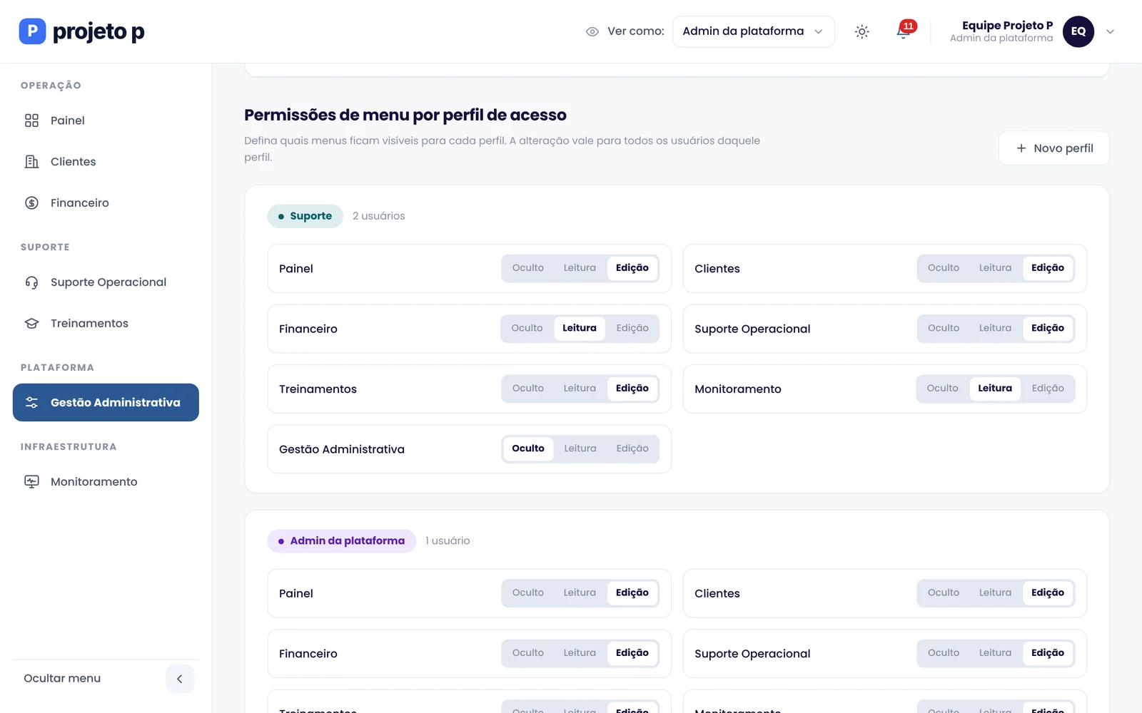Set Suporte Clientes permission to Leitura
Image resolution: width=1142 pixels, height=713 pixels.
pyautogui.click(x=995, y=268)
